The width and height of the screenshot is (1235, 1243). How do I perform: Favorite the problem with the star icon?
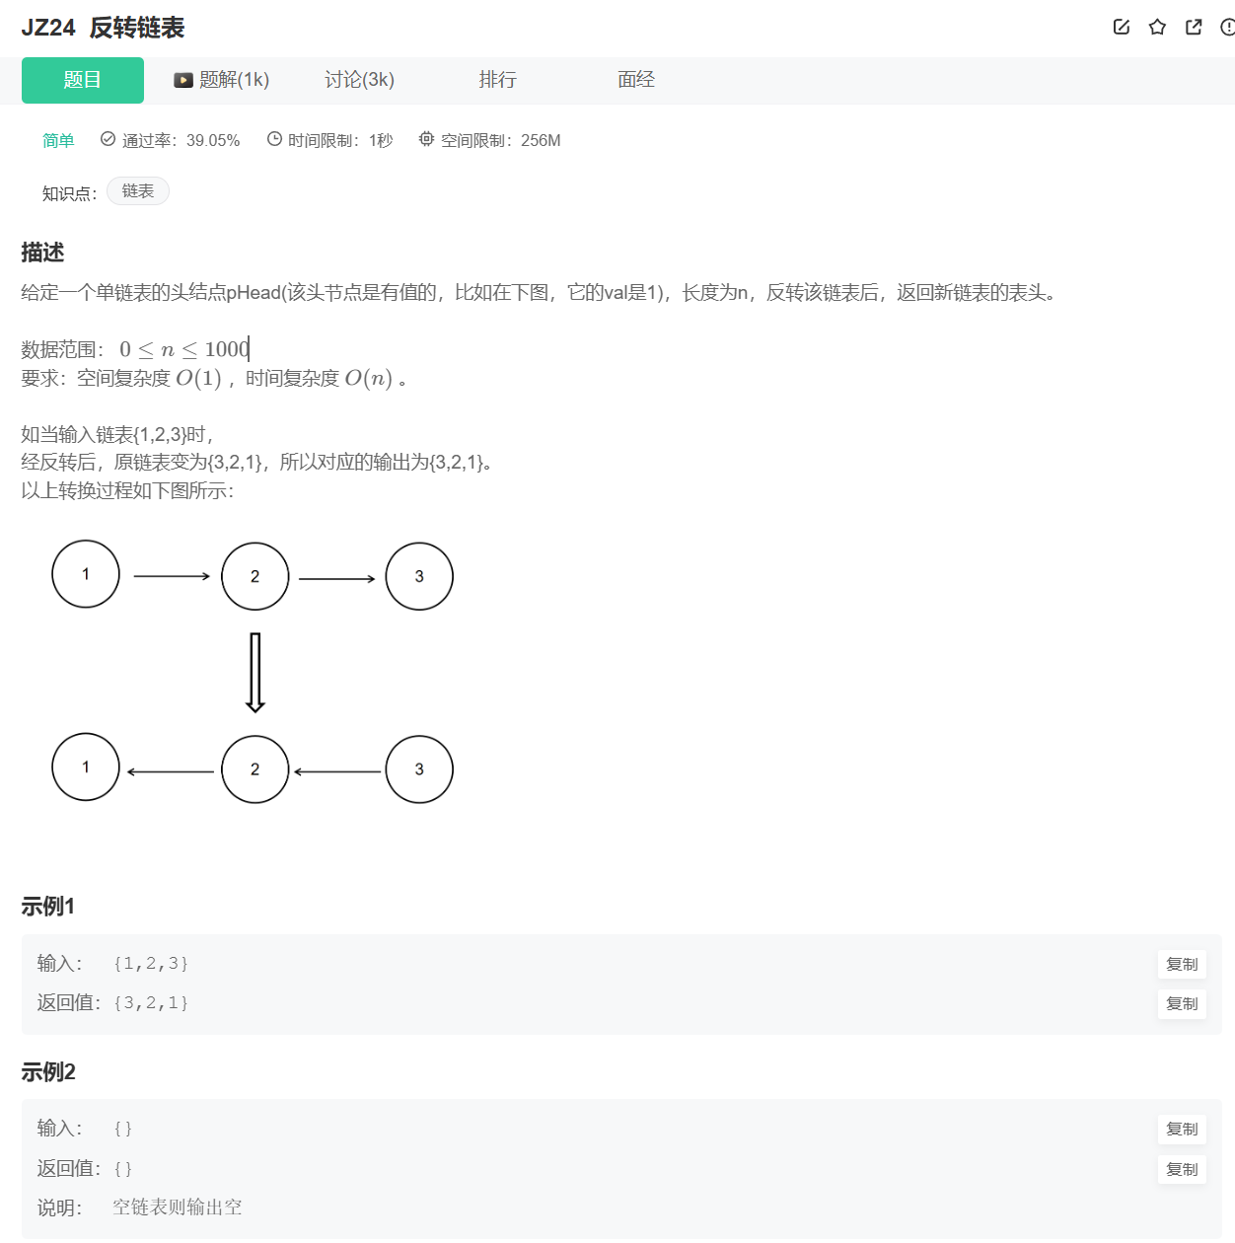pos(1158,27)
